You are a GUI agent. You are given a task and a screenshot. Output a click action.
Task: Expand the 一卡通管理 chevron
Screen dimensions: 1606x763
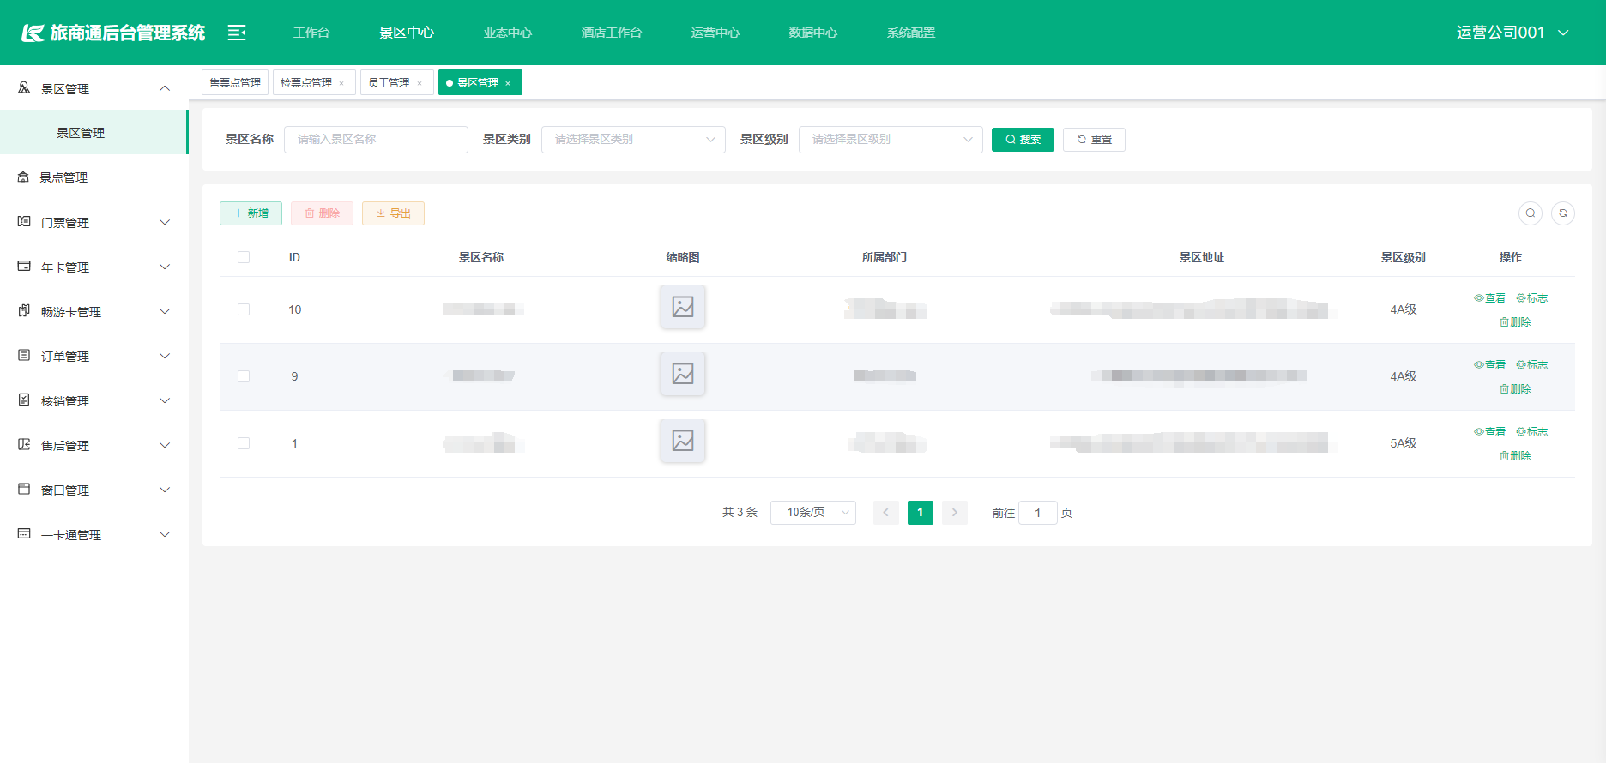click(165, 534)
